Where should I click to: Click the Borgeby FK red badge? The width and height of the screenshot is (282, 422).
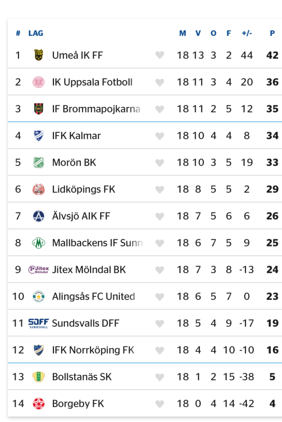point(39,403)
